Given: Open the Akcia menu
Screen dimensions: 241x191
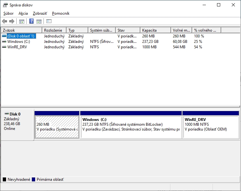Looking at the screenshot, I should pos(23,13).
